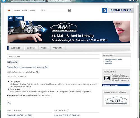Close the Ticketshop browser tab
The width and height of the screenshot is (140, 118).
pyautogui.click(x=70, y=1)
